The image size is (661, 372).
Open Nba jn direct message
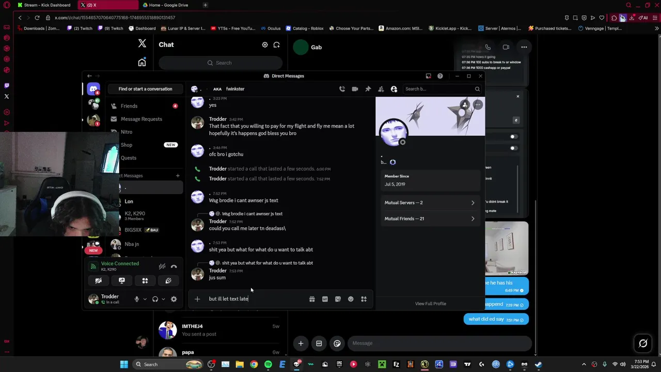(x=145, y=244)
